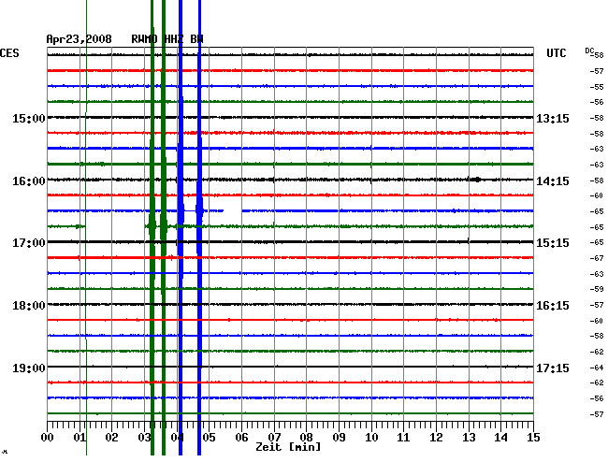Click minute 14 on the time axis
Screen dimensions: 608x462
click(501, 438)
